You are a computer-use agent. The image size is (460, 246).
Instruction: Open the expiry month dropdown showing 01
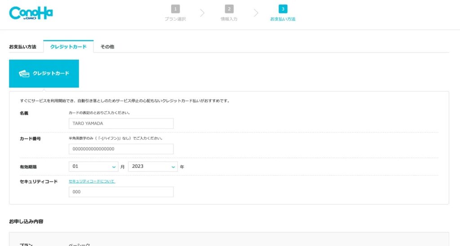point(93,167)
